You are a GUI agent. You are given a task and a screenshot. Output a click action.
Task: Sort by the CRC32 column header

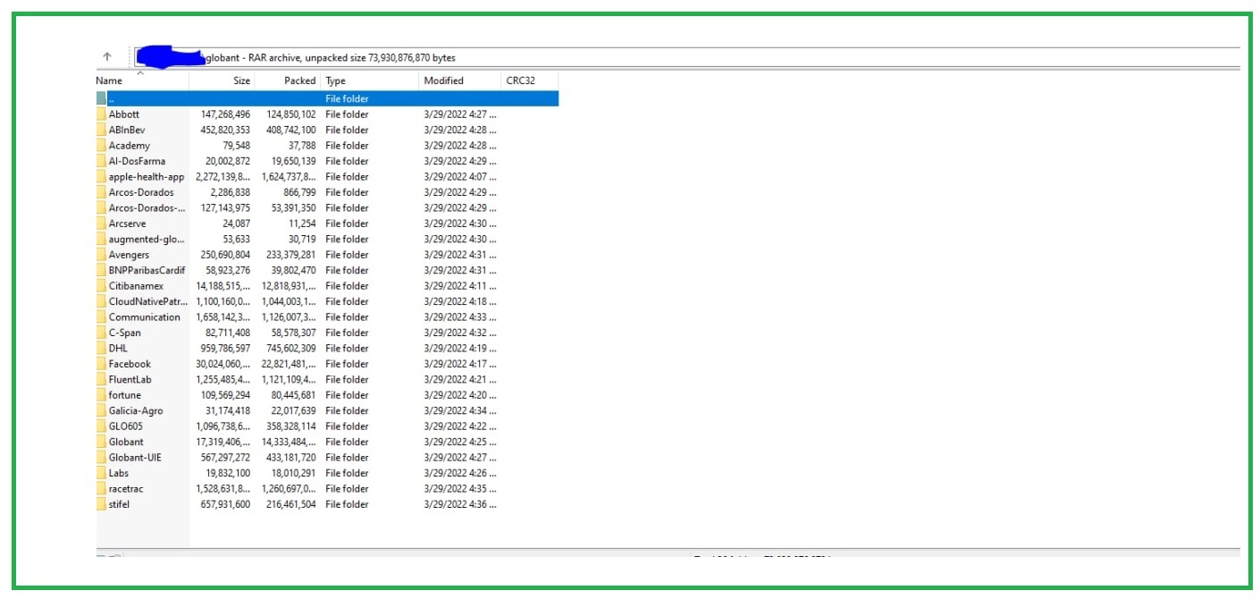click(x=520, y=80)
